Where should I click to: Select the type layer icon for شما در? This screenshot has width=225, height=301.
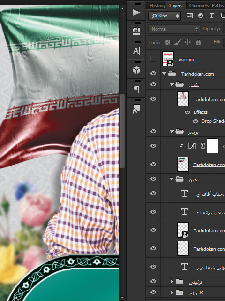pos(184,267)
